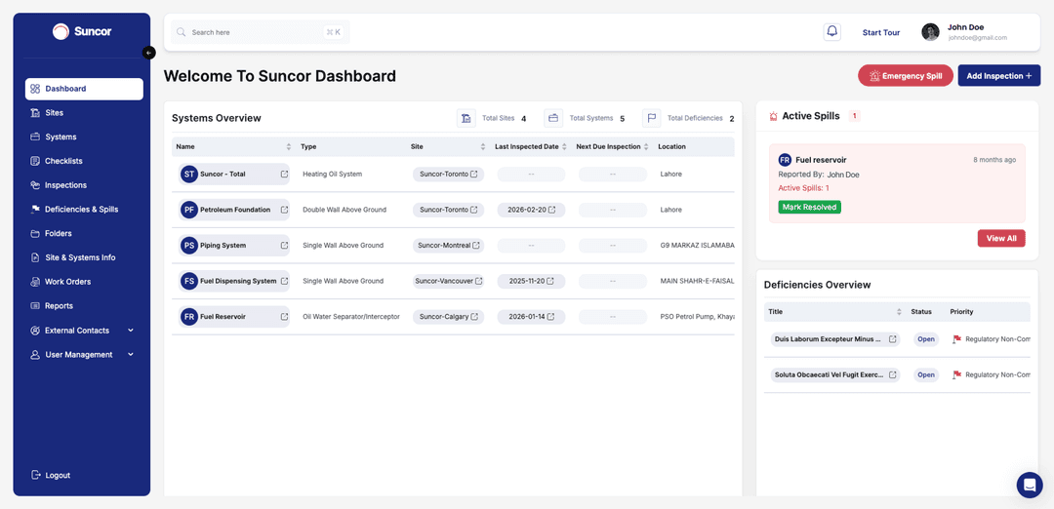Viewport: 1054px width, 509px height.
Task: Open link icon on 2025-11-20 inspection date
Action: click(x=551, y=281)
